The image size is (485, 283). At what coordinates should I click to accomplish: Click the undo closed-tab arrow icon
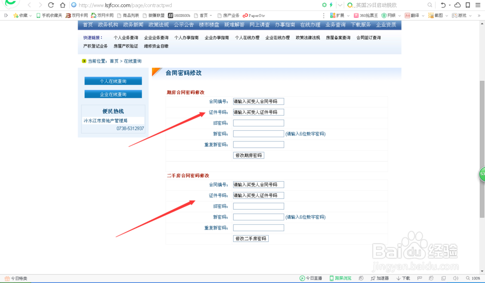[x=443, y=5]
